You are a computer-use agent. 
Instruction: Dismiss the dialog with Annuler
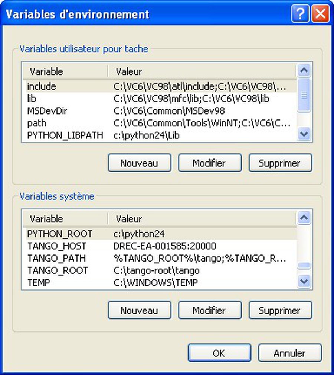[x=290, y=353]
